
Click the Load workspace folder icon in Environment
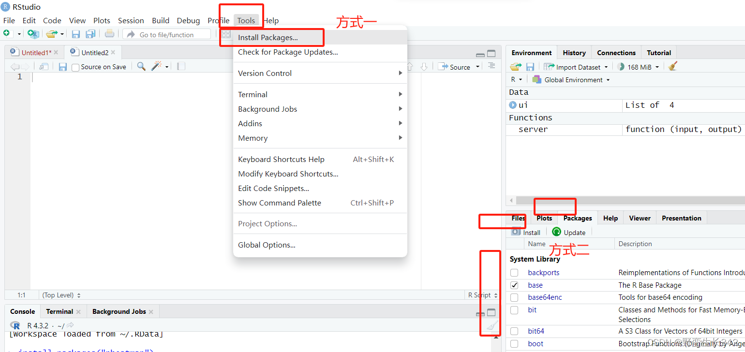(x=516, y=67)
